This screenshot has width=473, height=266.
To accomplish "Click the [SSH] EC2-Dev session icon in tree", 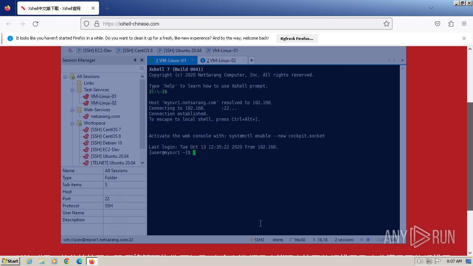I will click(x=86, y=150).
